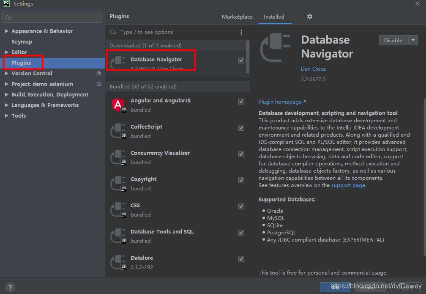
Task: Open the plugins gear settings menu
Action: pyautogui.click(x=309, y=16)
